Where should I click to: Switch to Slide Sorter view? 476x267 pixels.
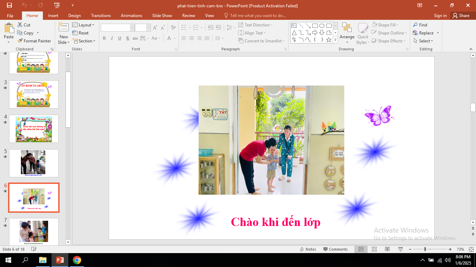click(x=374, y=249)
